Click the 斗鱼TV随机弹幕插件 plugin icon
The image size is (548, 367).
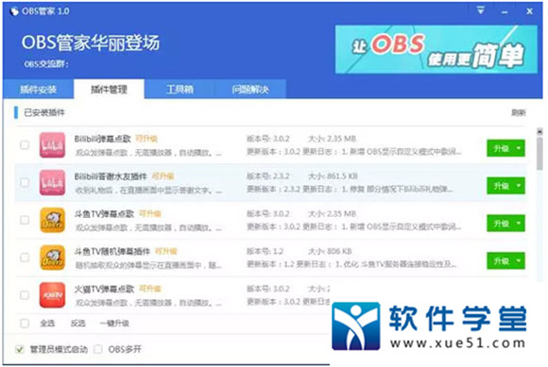coord(52,258)
